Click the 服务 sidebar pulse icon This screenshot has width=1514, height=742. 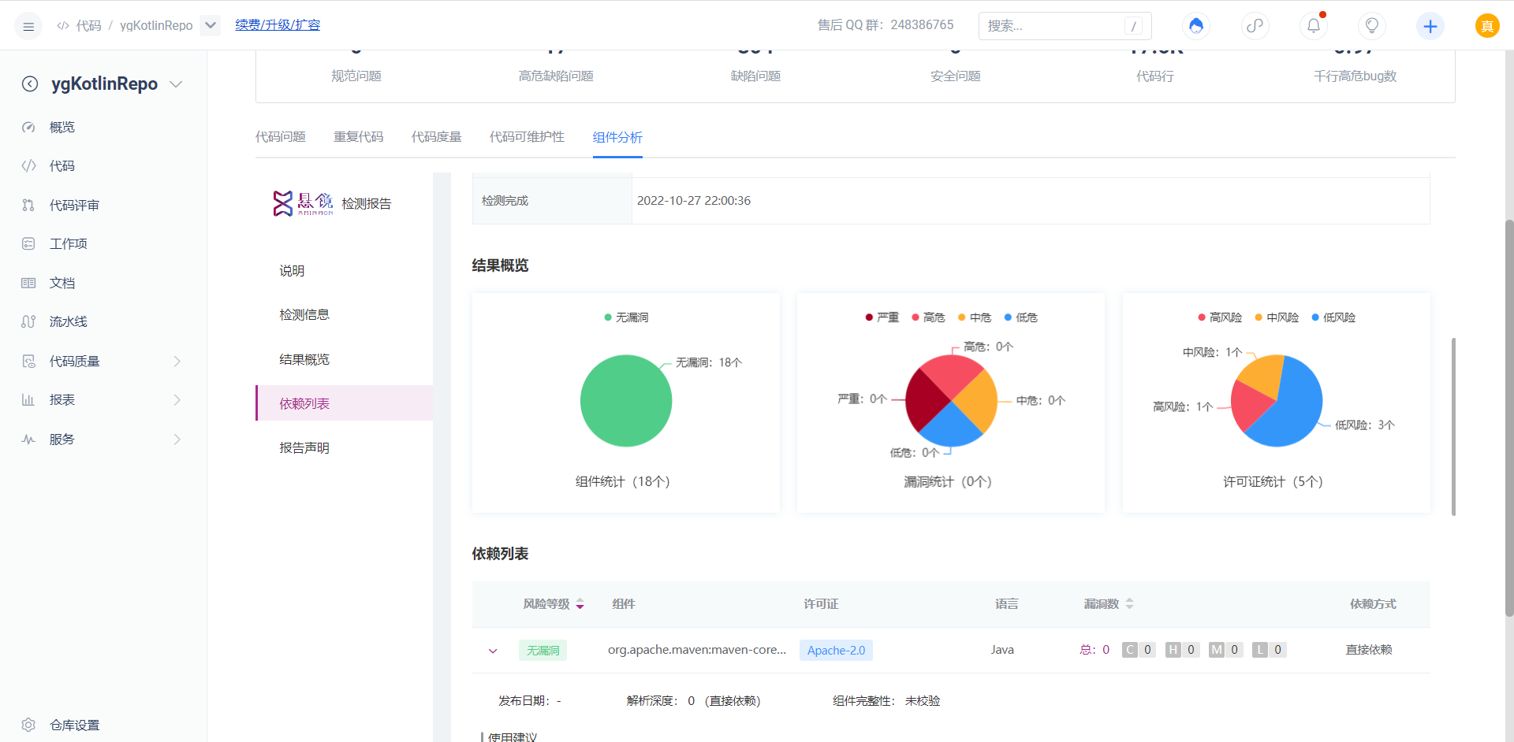[x=28, y=440]
